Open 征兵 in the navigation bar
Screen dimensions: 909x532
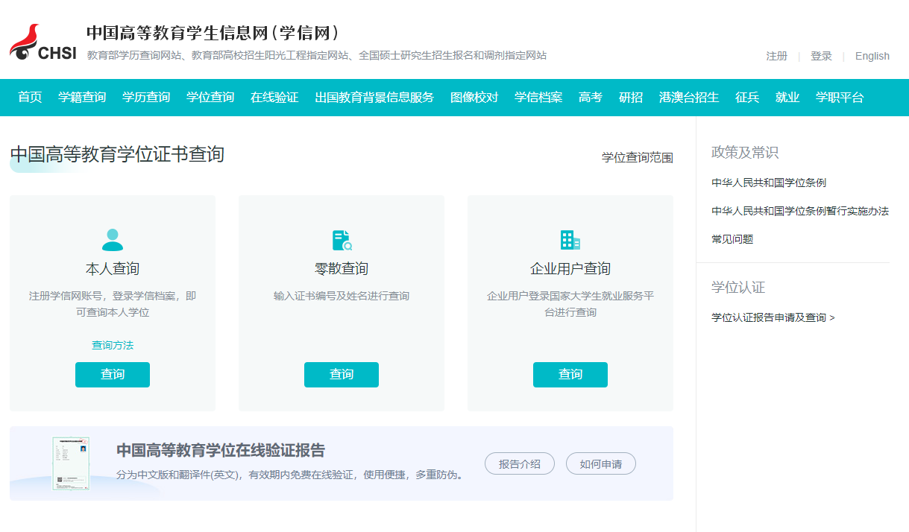point(747,98)
